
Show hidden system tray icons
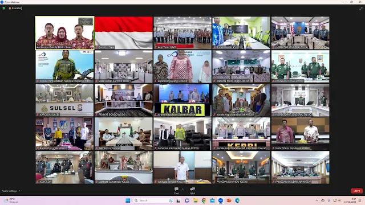point(317,200)
